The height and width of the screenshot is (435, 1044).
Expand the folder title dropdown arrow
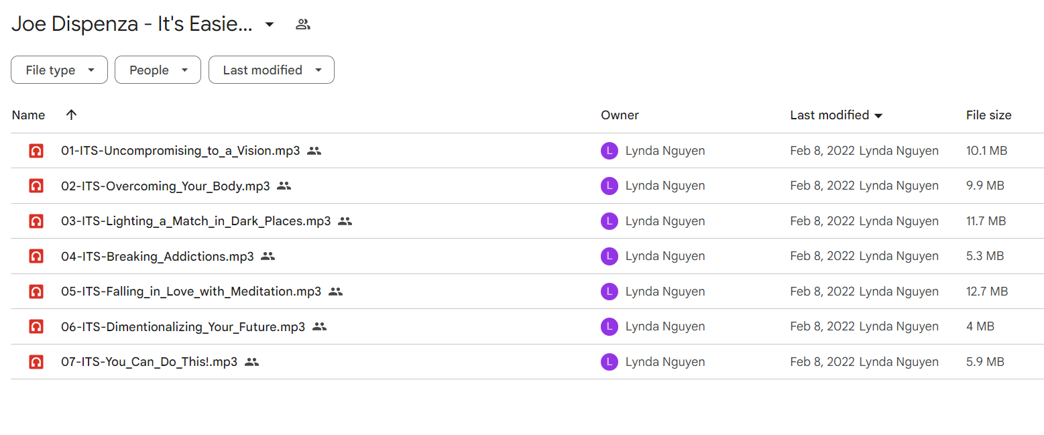(270, 25)
